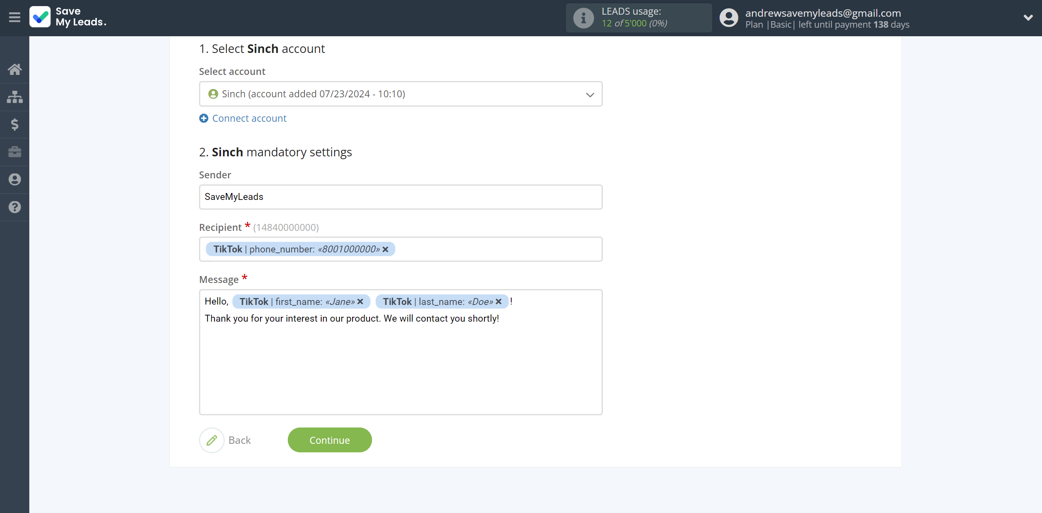Viewport: 1042px width, 513px height.
Task: Open the connections sitemap sidebar icon
Action: [15, 97]
